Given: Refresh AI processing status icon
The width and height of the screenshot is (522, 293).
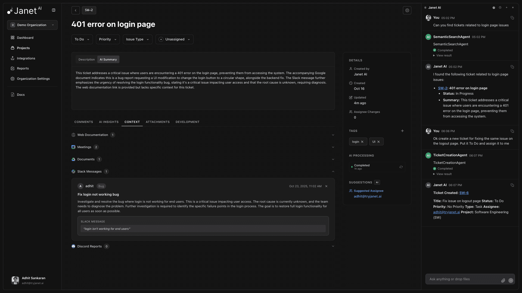Looking at the screenshot, I should tap(401, 167).
